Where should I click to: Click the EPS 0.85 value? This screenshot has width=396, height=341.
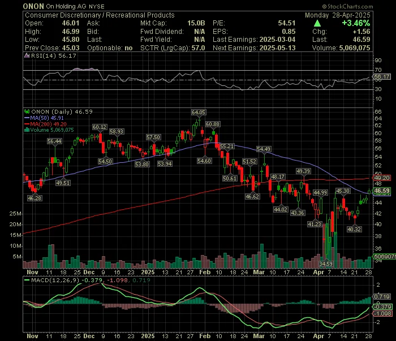pos(289,32)
